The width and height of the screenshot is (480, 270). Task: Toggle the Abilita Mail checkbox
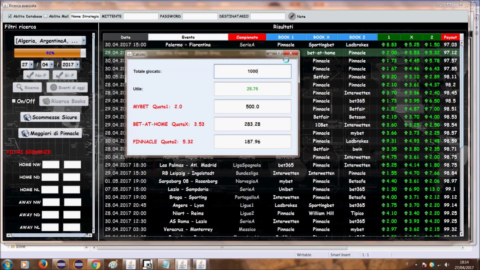coord(46,16)
